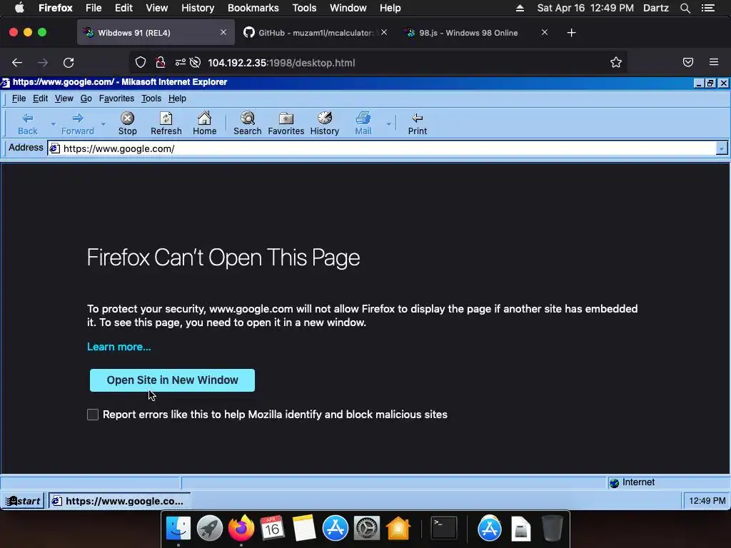Open Notes from the Dock
The image size is (731, 548).
click(x=304, y=529)
